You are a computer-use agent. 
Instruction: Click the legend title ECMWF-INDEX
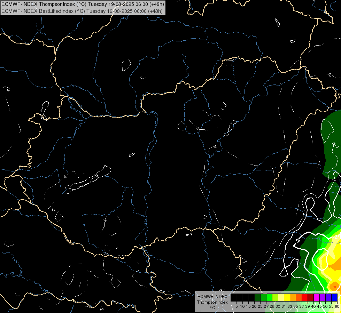(x=212, y=297)
